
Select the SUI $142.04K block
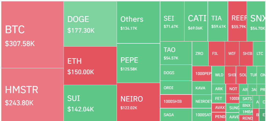(x=90, y=103)
